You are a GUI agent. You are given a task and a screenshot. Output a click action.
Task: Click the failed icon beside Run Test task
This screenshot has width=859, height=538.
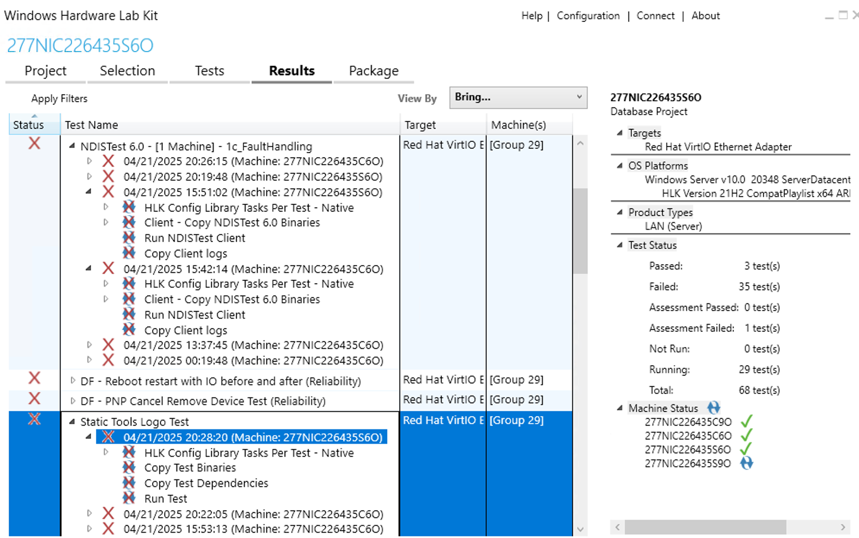pyautogui.click(x=129, y=498)
